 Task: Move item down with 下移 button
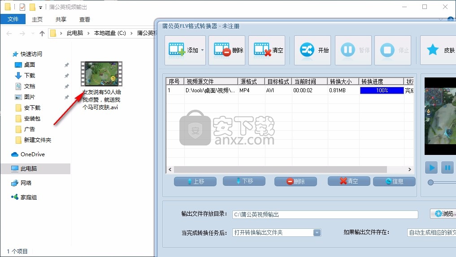click(244, 181)
